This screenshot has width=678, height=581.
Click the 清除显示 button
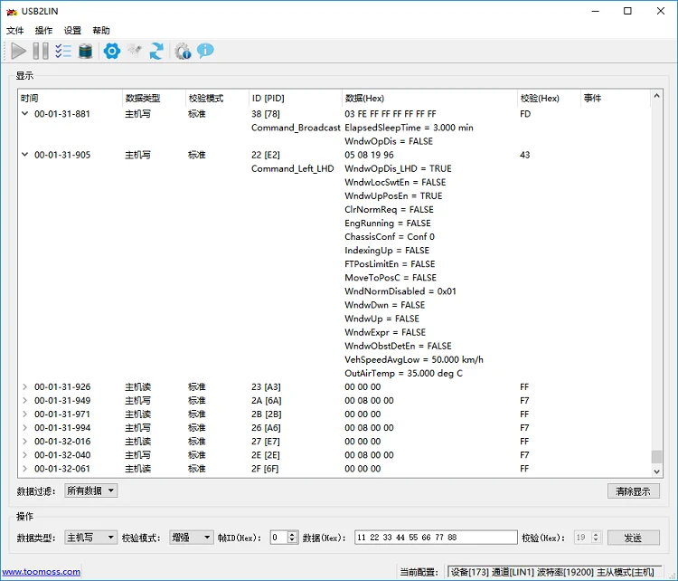634,491
